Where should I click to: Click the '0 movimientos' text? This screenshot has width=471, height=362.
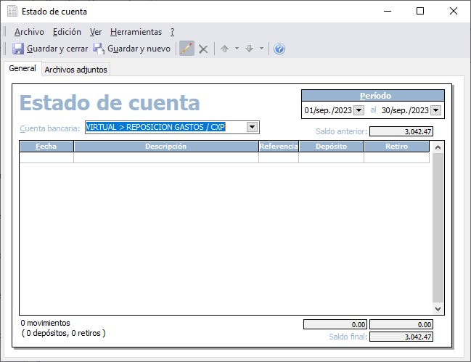tap(45, 323)
